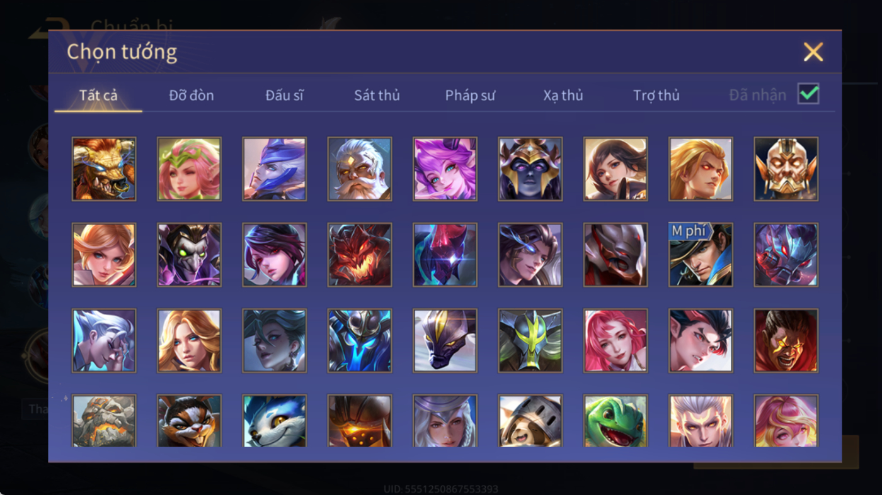Select the rock golem hero portrait

pyautogui.click(x=104, y=421)
